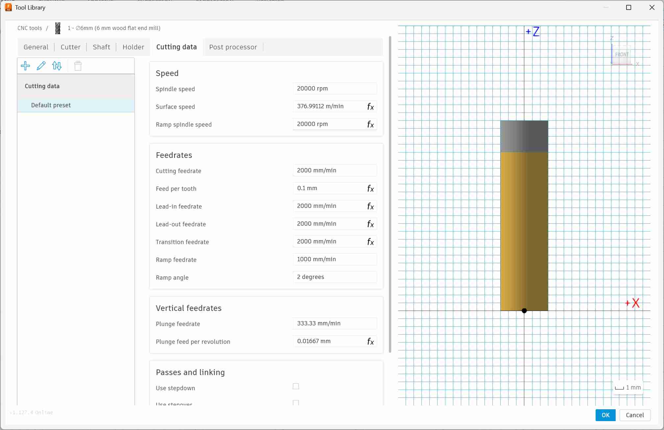
Task: Reorder presets using the sort arrows icon
Action: click(x=57, y=66)
